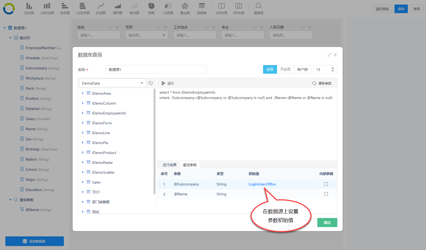The width and height of the screenshot is (426, 250).
Task: Collapse the 查询参数 tree node
Action: [x=10, y=200]
